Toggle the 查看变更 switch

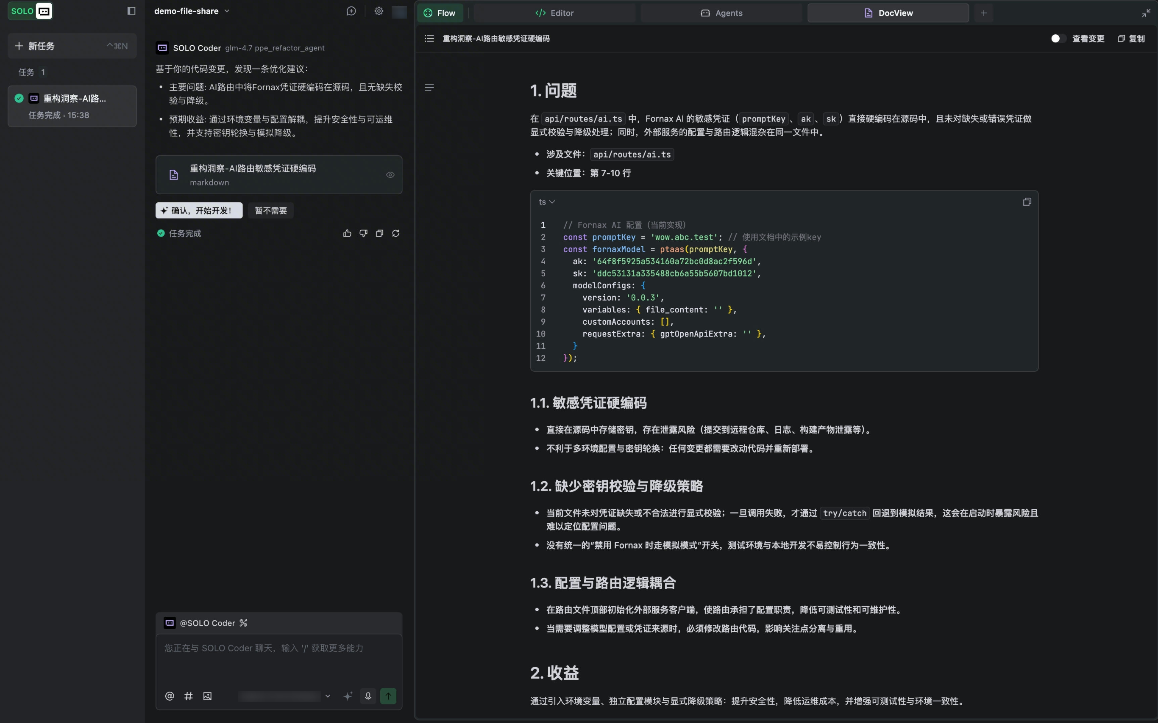pos(1058,38)
